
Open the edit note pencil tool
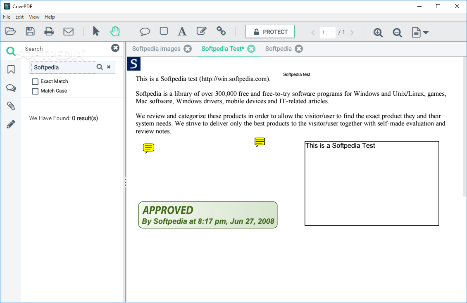point(202,31)
